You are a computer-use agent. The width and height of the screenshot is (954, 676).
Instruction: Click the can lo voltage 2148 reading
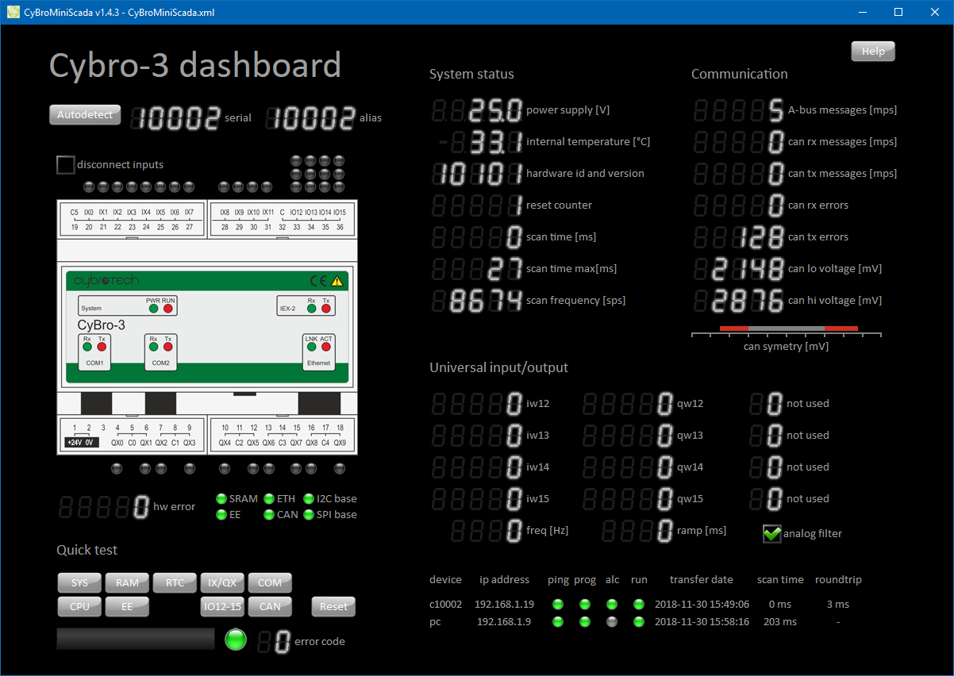click(741, 269)
